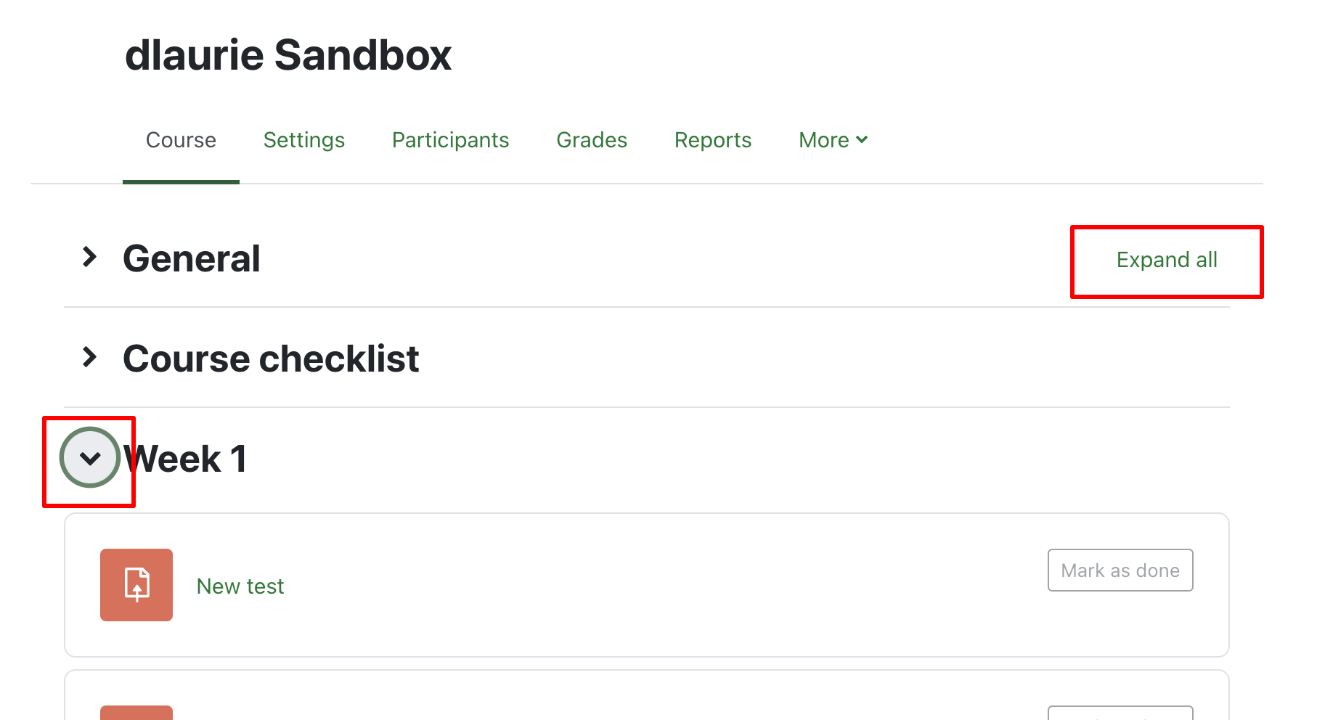Open the Grades tab
The width and height of the screenshot is (1317, 720).
click(591, 140)
